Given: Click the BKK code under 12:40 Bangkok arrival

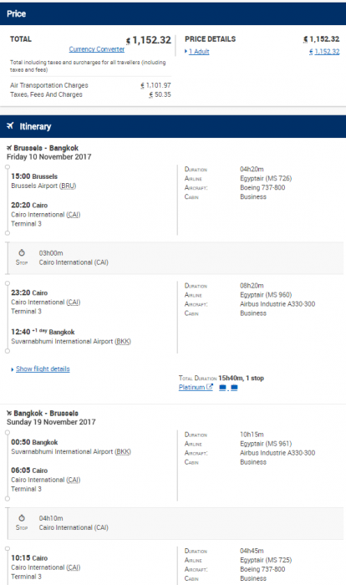Looking at the screenshot, I should click(123, 341).
